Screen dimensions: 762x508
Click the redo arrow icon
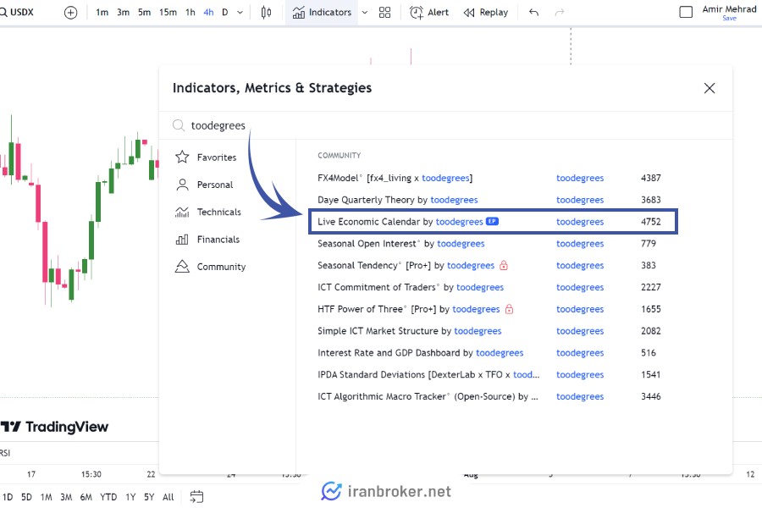pos(560,12)
